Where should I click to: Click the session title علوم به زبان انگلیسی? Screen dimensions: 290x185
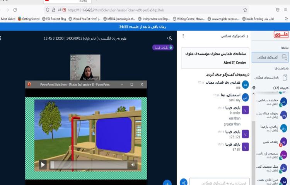(85, 38)
